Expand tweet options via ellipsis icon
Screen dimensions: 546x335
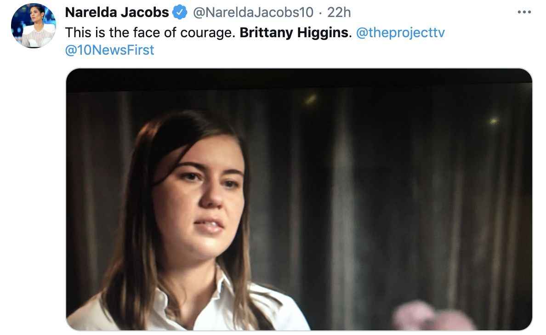click(x=524, y=12)
